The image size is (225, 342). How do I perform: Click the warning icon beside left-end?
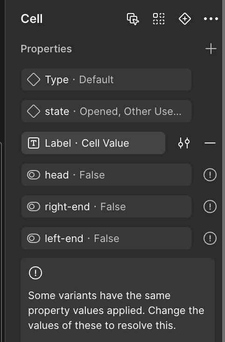pos(210,238)
